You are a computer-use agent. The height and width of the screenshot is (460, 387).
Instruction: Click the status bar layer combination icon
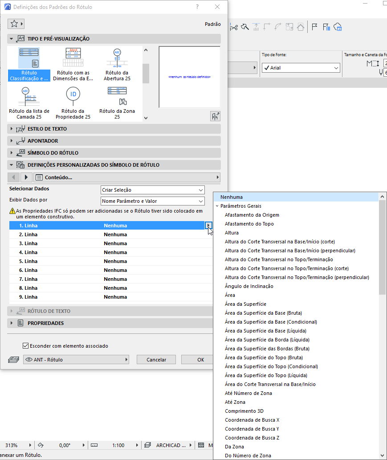pyautogui.click(x=148, y=445)
